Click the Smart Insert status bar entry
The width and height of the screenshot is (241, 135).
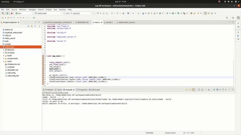170,133
